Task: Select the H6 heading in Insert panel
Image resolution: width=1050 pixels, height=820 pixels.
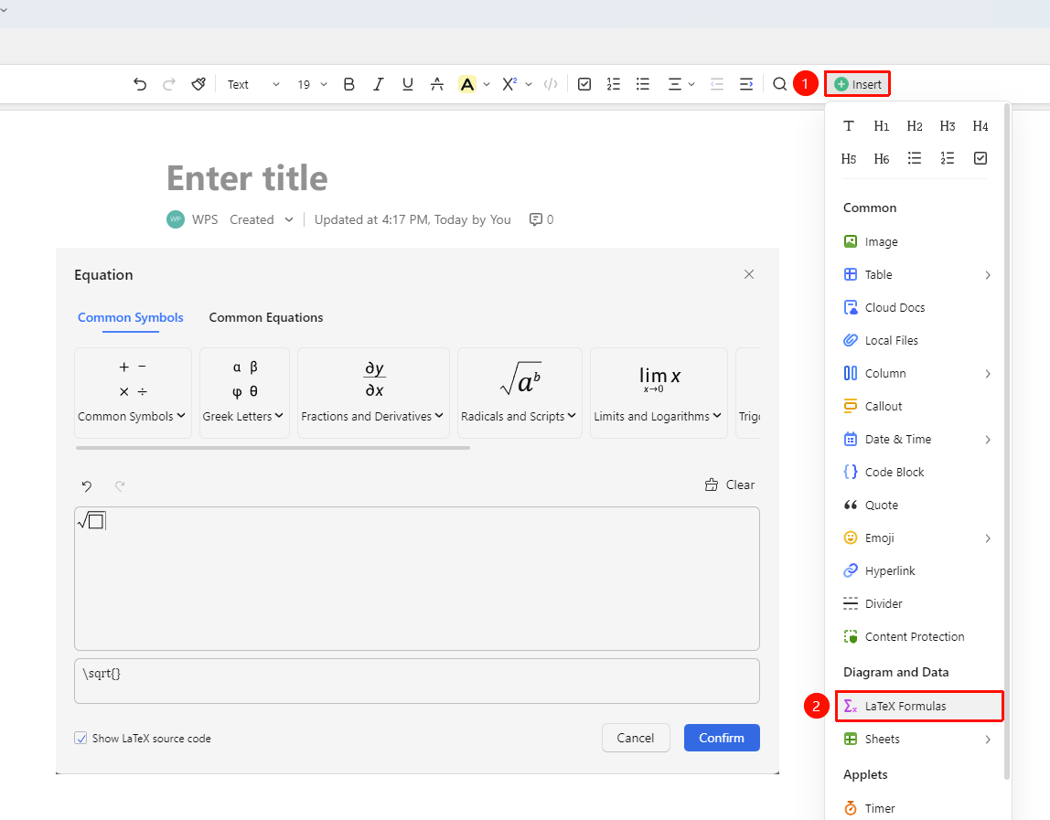Action: [x=882, y=159]
